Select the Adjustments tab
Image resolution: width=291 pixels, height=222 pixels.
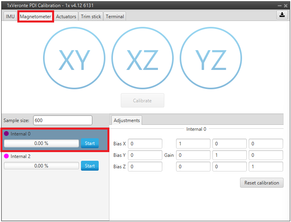(x=126, y=120)
